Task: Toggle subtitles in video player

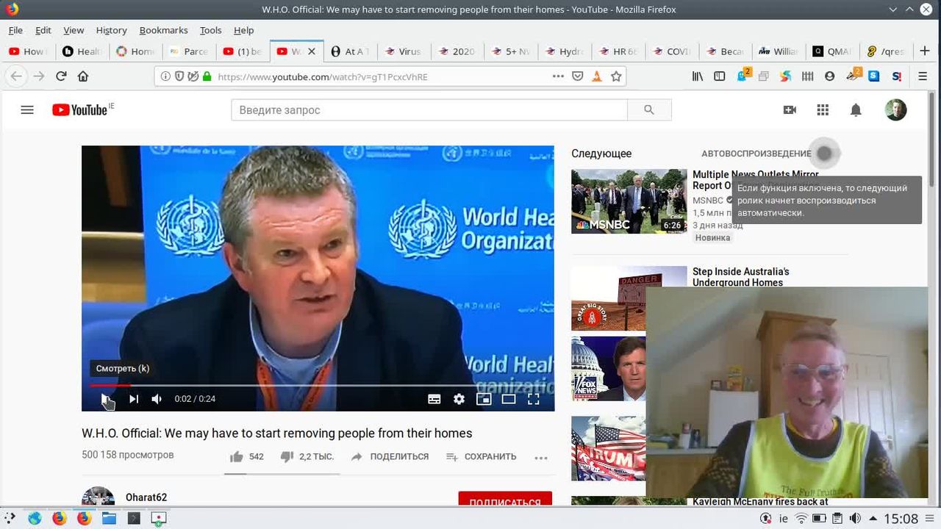Action: (434, 399)
